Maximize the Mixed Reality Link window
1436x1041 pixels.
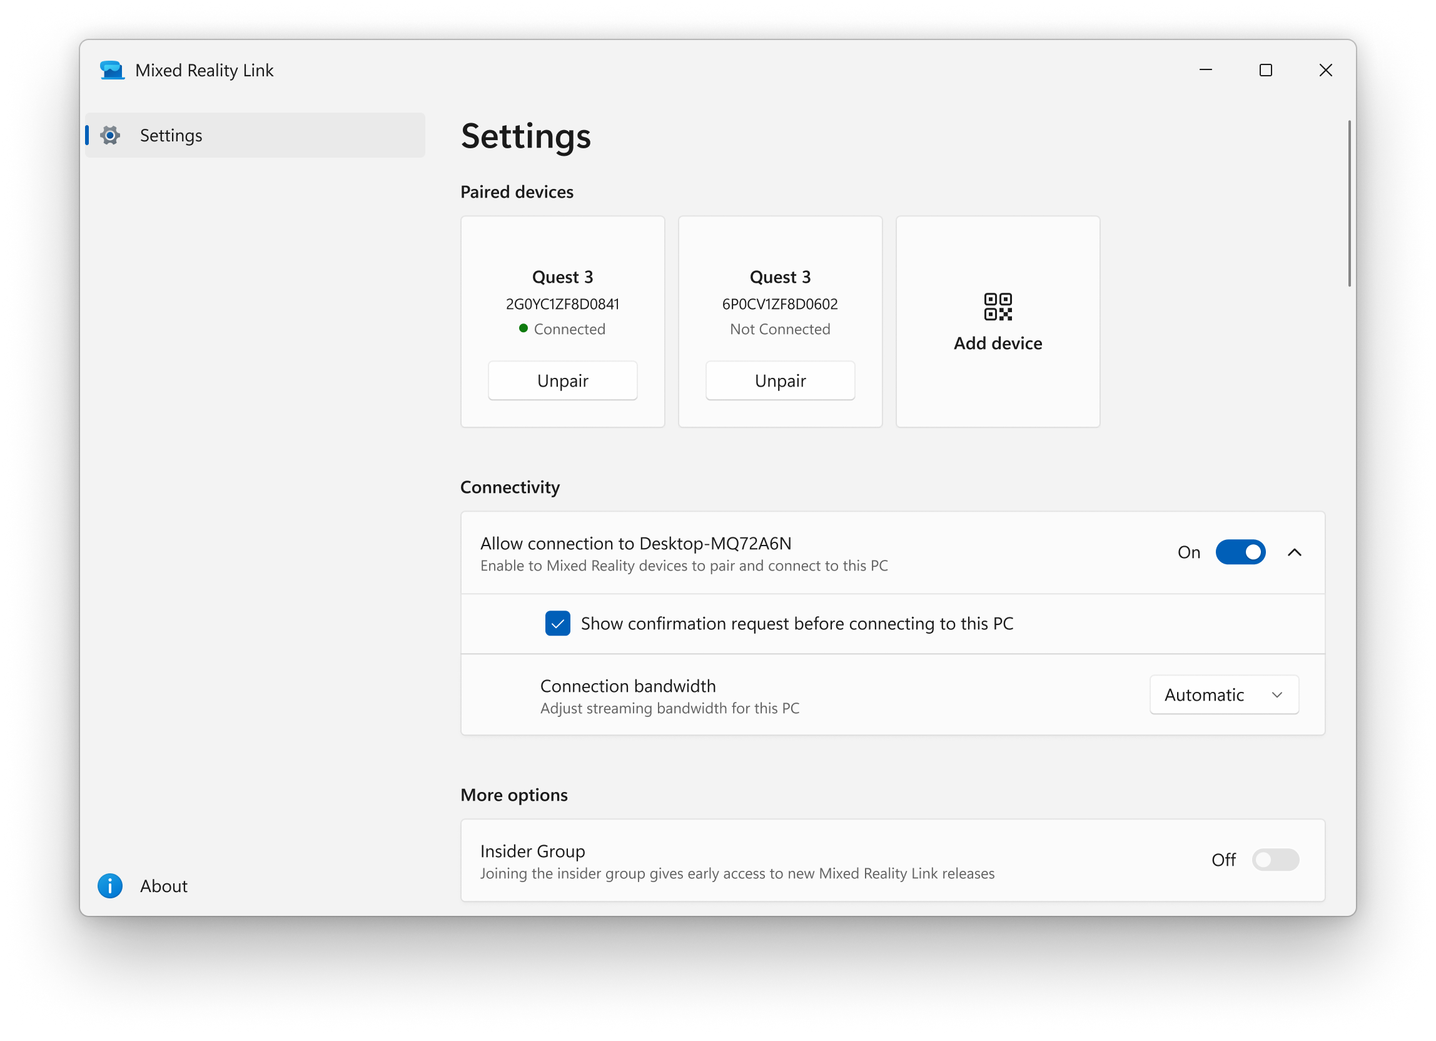pos(1266,70)
